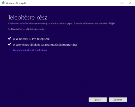Viewport: 135px width, 107px height.
Task: Go back with the Vissza button
Action: click(x=98, y=100)
